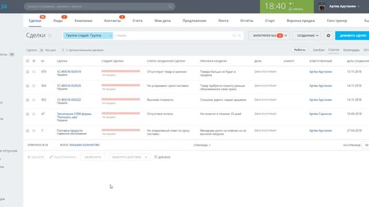Click the stage progress bar for deal 7
The height and width of the screenshot is (207, 369).
tap(121, 130)
